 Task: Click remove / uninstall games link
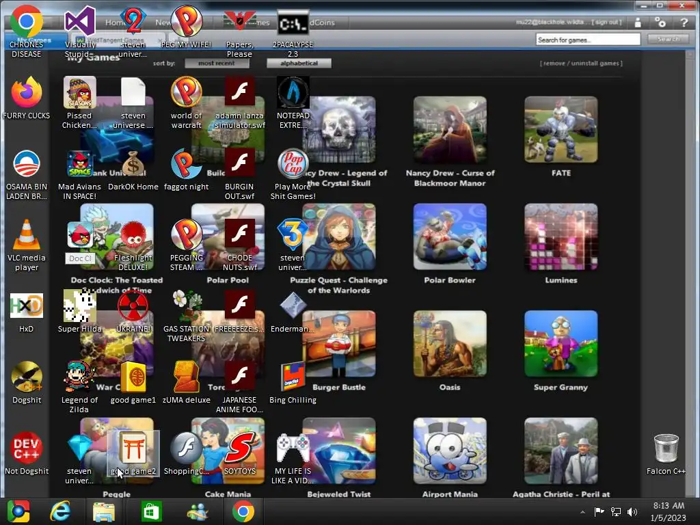[581, 64]
